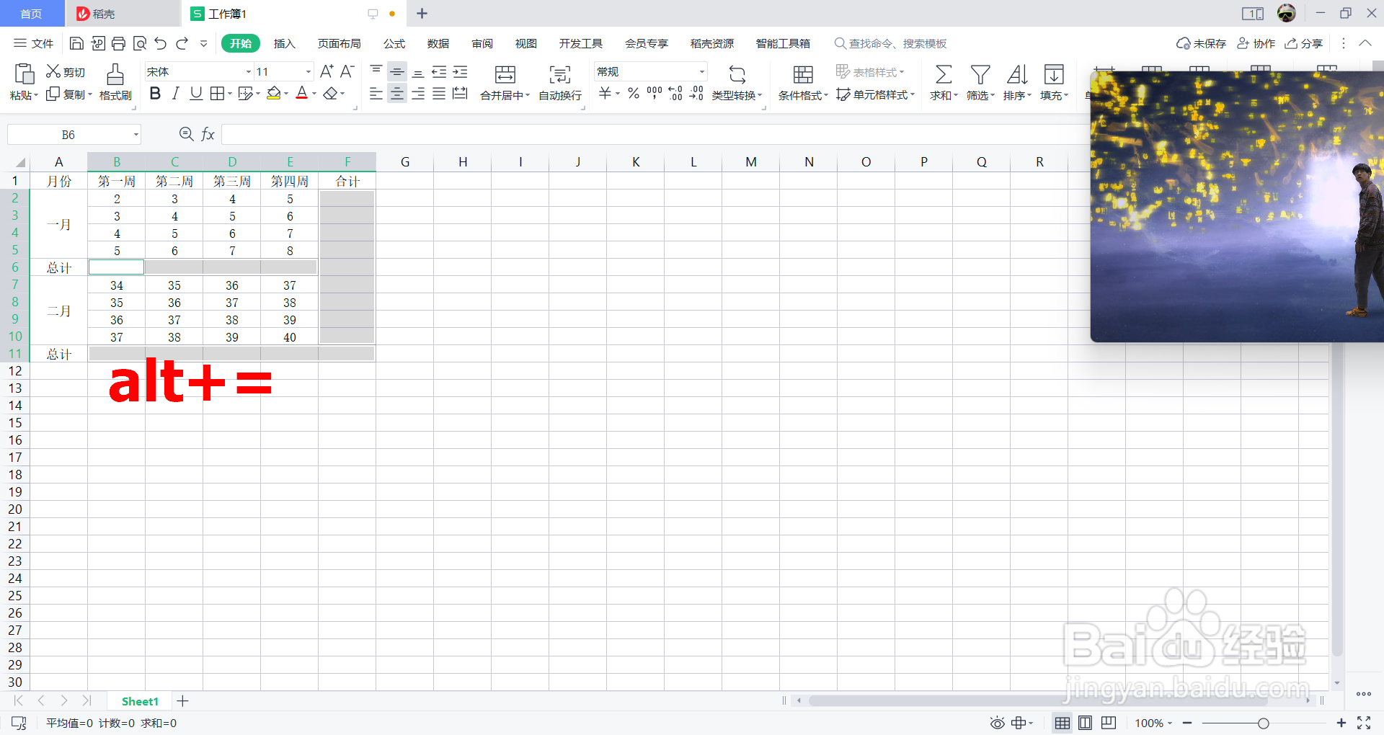1384x735 pixels.
Task: Add a new sheet with plus button
Action: tap(183, 701)
